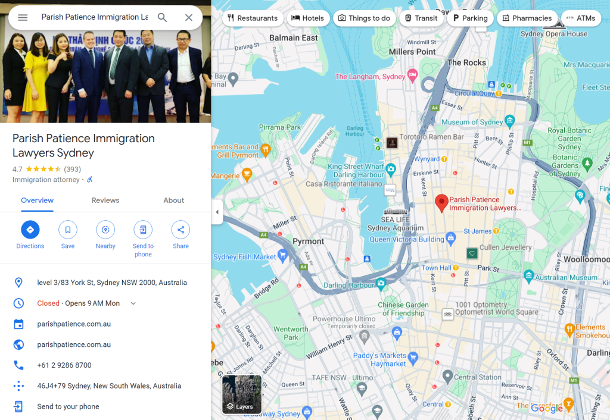610x420 pixels.
Task: Select the Things to do chip
Action: tap(364, 18)
